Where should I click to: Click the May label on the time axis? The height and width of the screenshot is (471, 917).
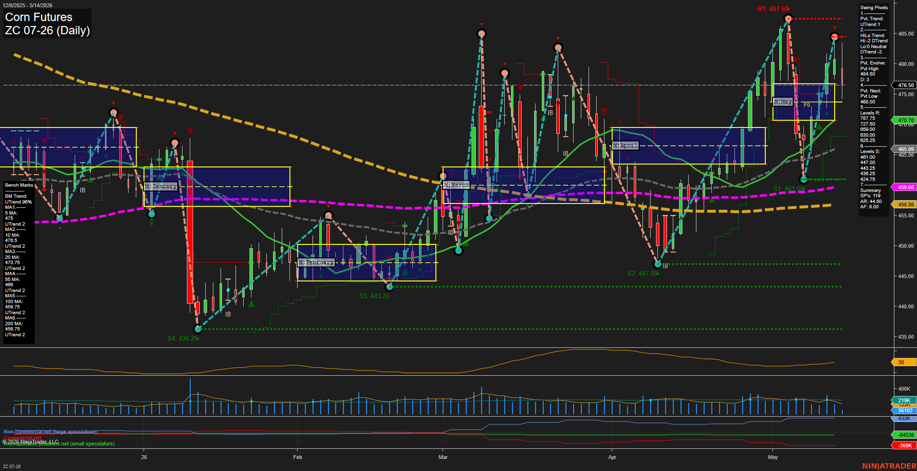pyautogui.click(x=773, y=457)
